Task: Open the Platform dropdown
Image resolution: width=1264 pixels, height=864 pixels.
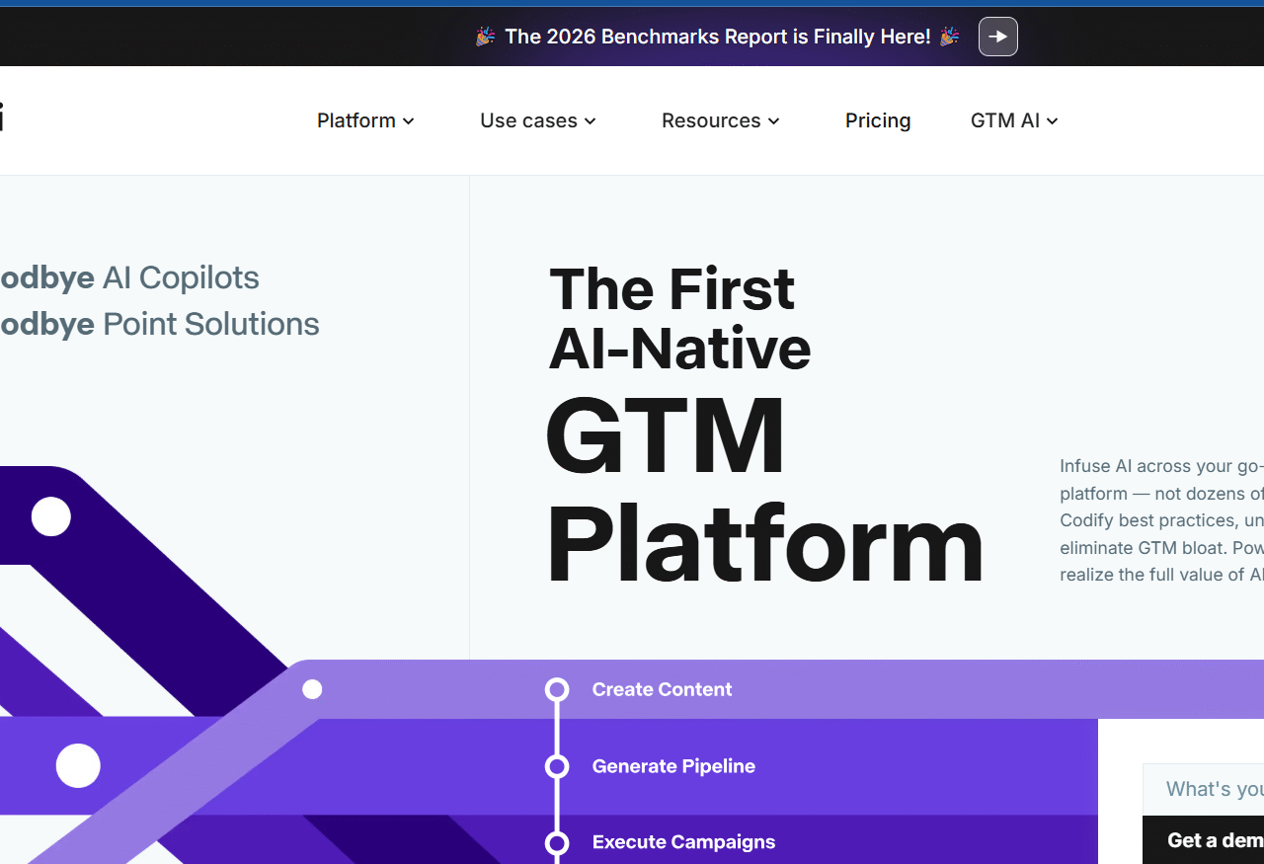Action: [x=364, y=120]
